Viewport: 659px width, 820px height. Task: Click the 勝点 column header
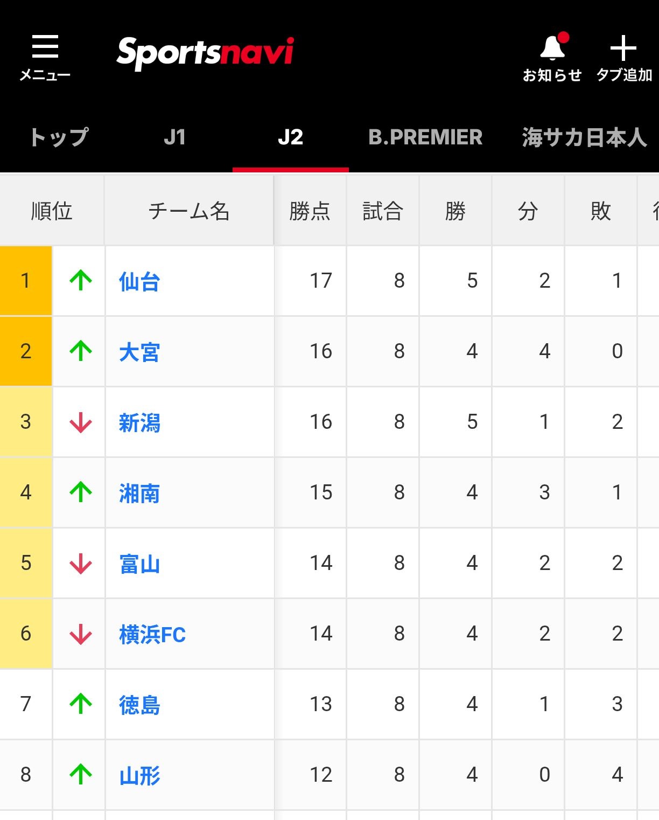[x=310, y=211]
